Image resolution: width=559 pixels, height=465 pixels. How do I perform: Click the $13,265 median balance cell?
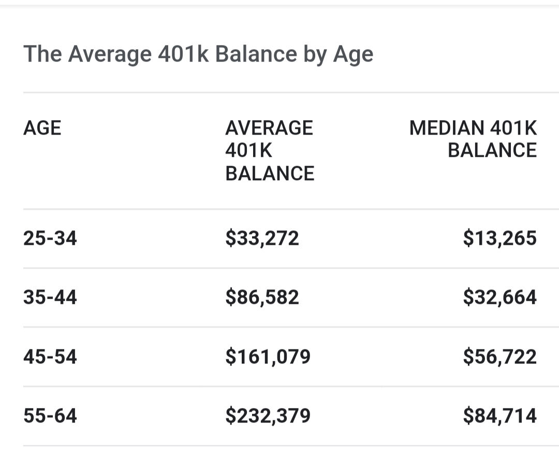coord(500,238)
